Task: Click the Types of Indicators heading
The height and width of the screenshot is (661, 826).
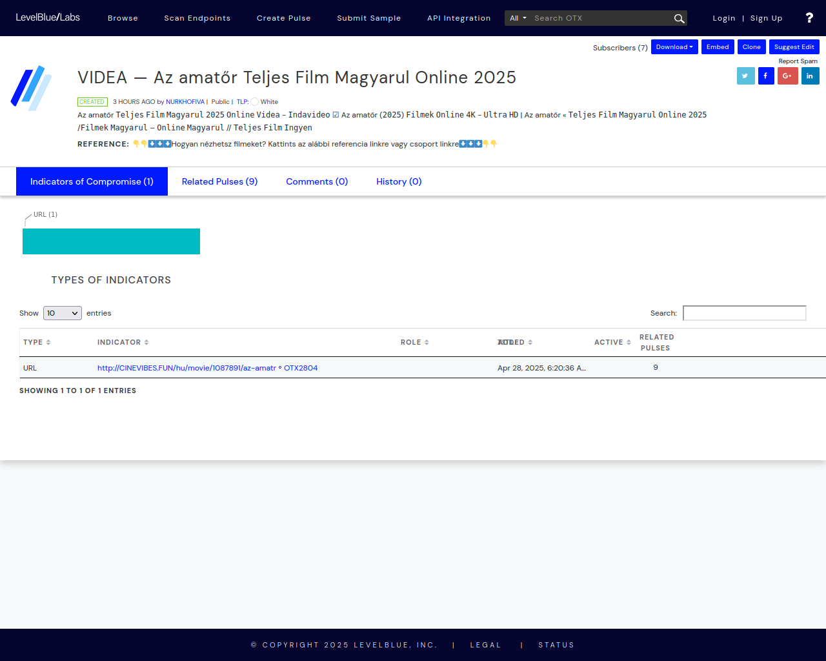Action: (111, 280)
